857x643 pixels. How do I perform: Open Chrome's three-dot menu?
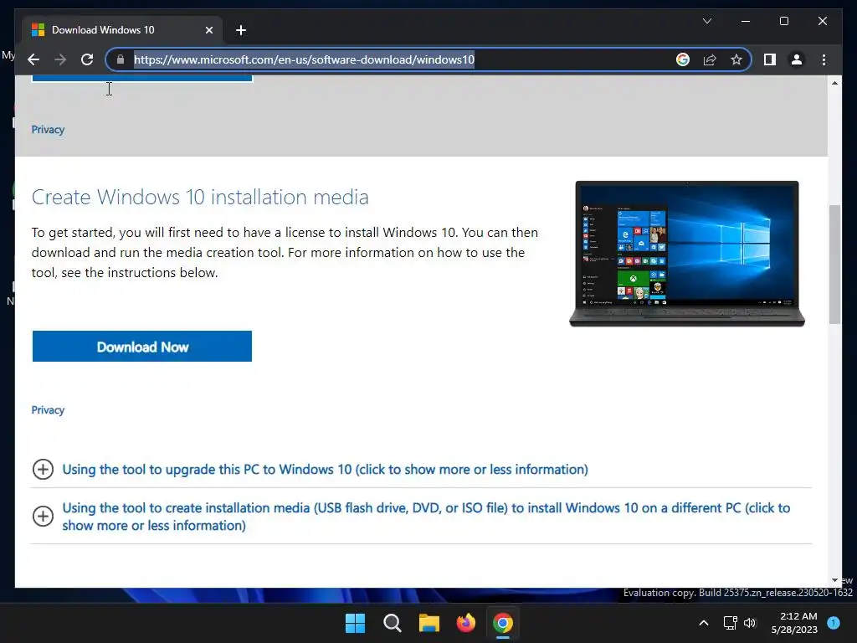click(824, 59)
